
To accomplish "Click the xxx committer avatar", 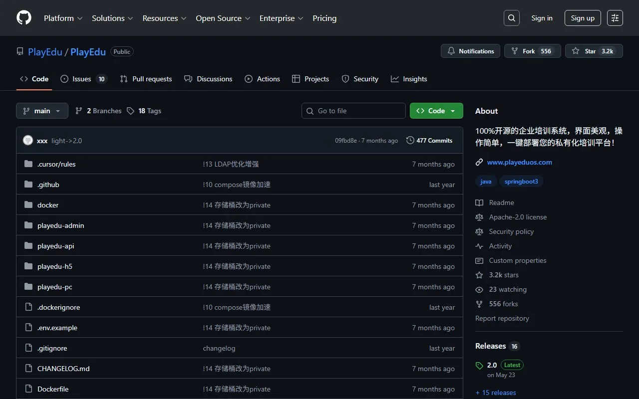I will tap(28, 141).
